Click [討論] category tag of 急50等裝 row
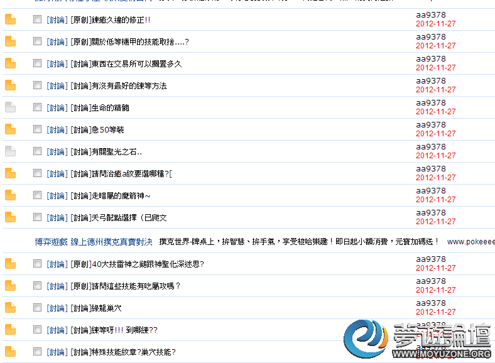495x363 pixels. point(57,130)
